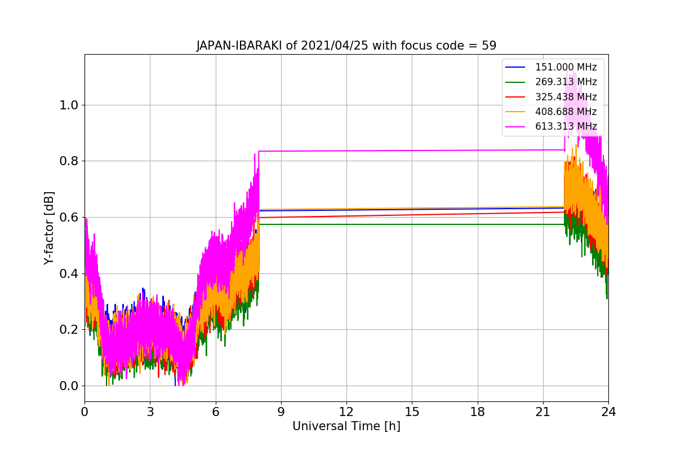This screenshot has height=451, width=676.
Task: Select the 151.000 MHz legend label
Action: 566,67
